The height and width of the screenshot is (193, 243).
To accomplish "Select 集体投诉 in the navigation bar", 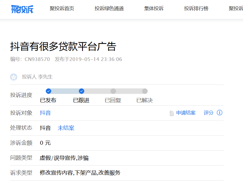I will tap(153, 8).
